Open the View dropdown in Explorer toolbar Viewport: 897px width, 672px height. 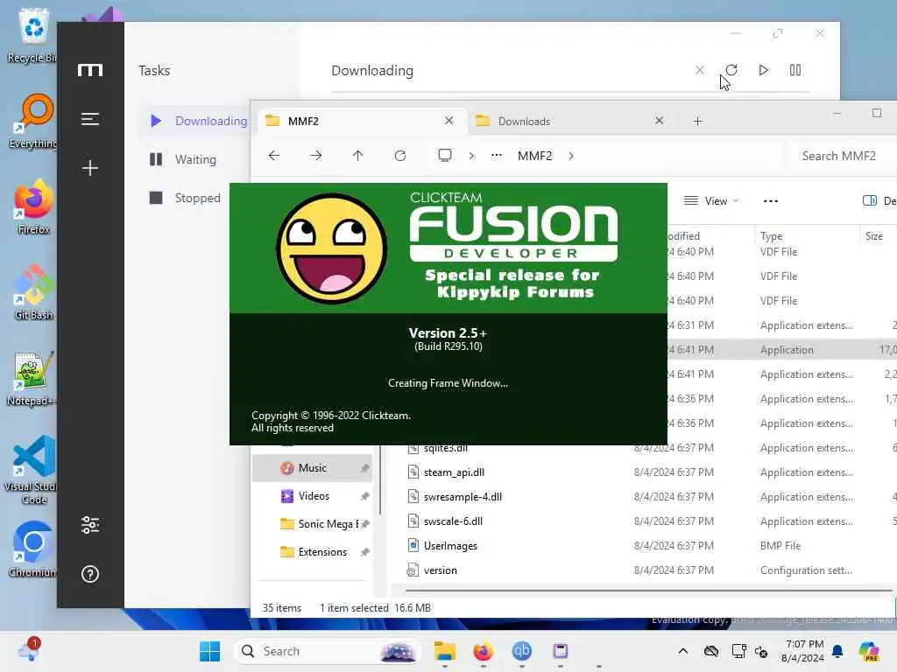coord(711,200)
